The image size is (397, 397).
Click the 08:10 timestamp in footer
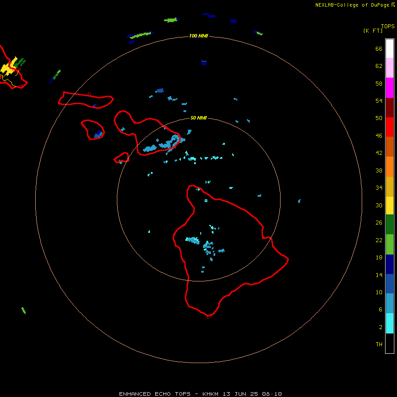tap(272, 394)
